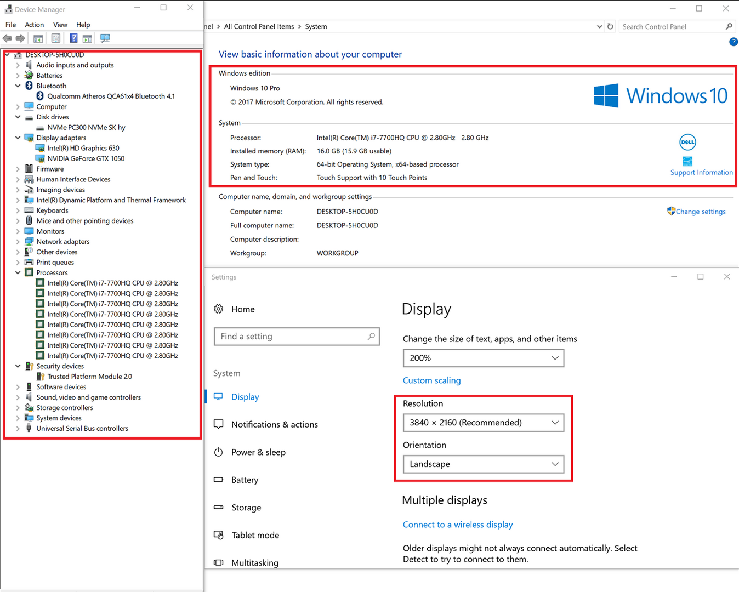Collapse the Processors tree node
This screenshot has height=592, width=739.
click(x=18, y=273)
